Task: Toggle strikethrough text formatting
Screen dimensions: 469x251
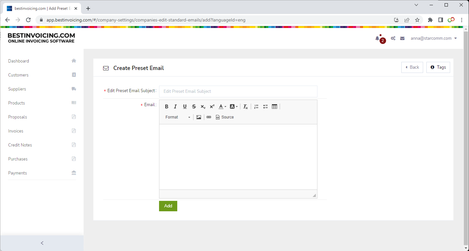Action: click(x=194, y=107)
